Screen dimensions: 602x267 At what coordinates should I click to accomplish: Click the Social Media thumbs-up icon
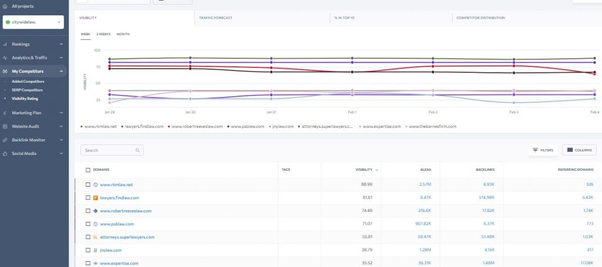click(x=5, y=154)
